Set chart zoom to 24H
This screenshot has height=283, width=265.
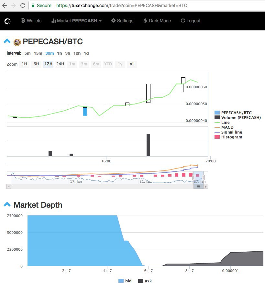point(60,64)
